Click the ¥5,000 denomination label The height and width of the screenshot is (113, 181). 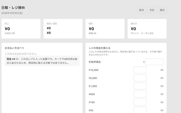coord(93,78)
